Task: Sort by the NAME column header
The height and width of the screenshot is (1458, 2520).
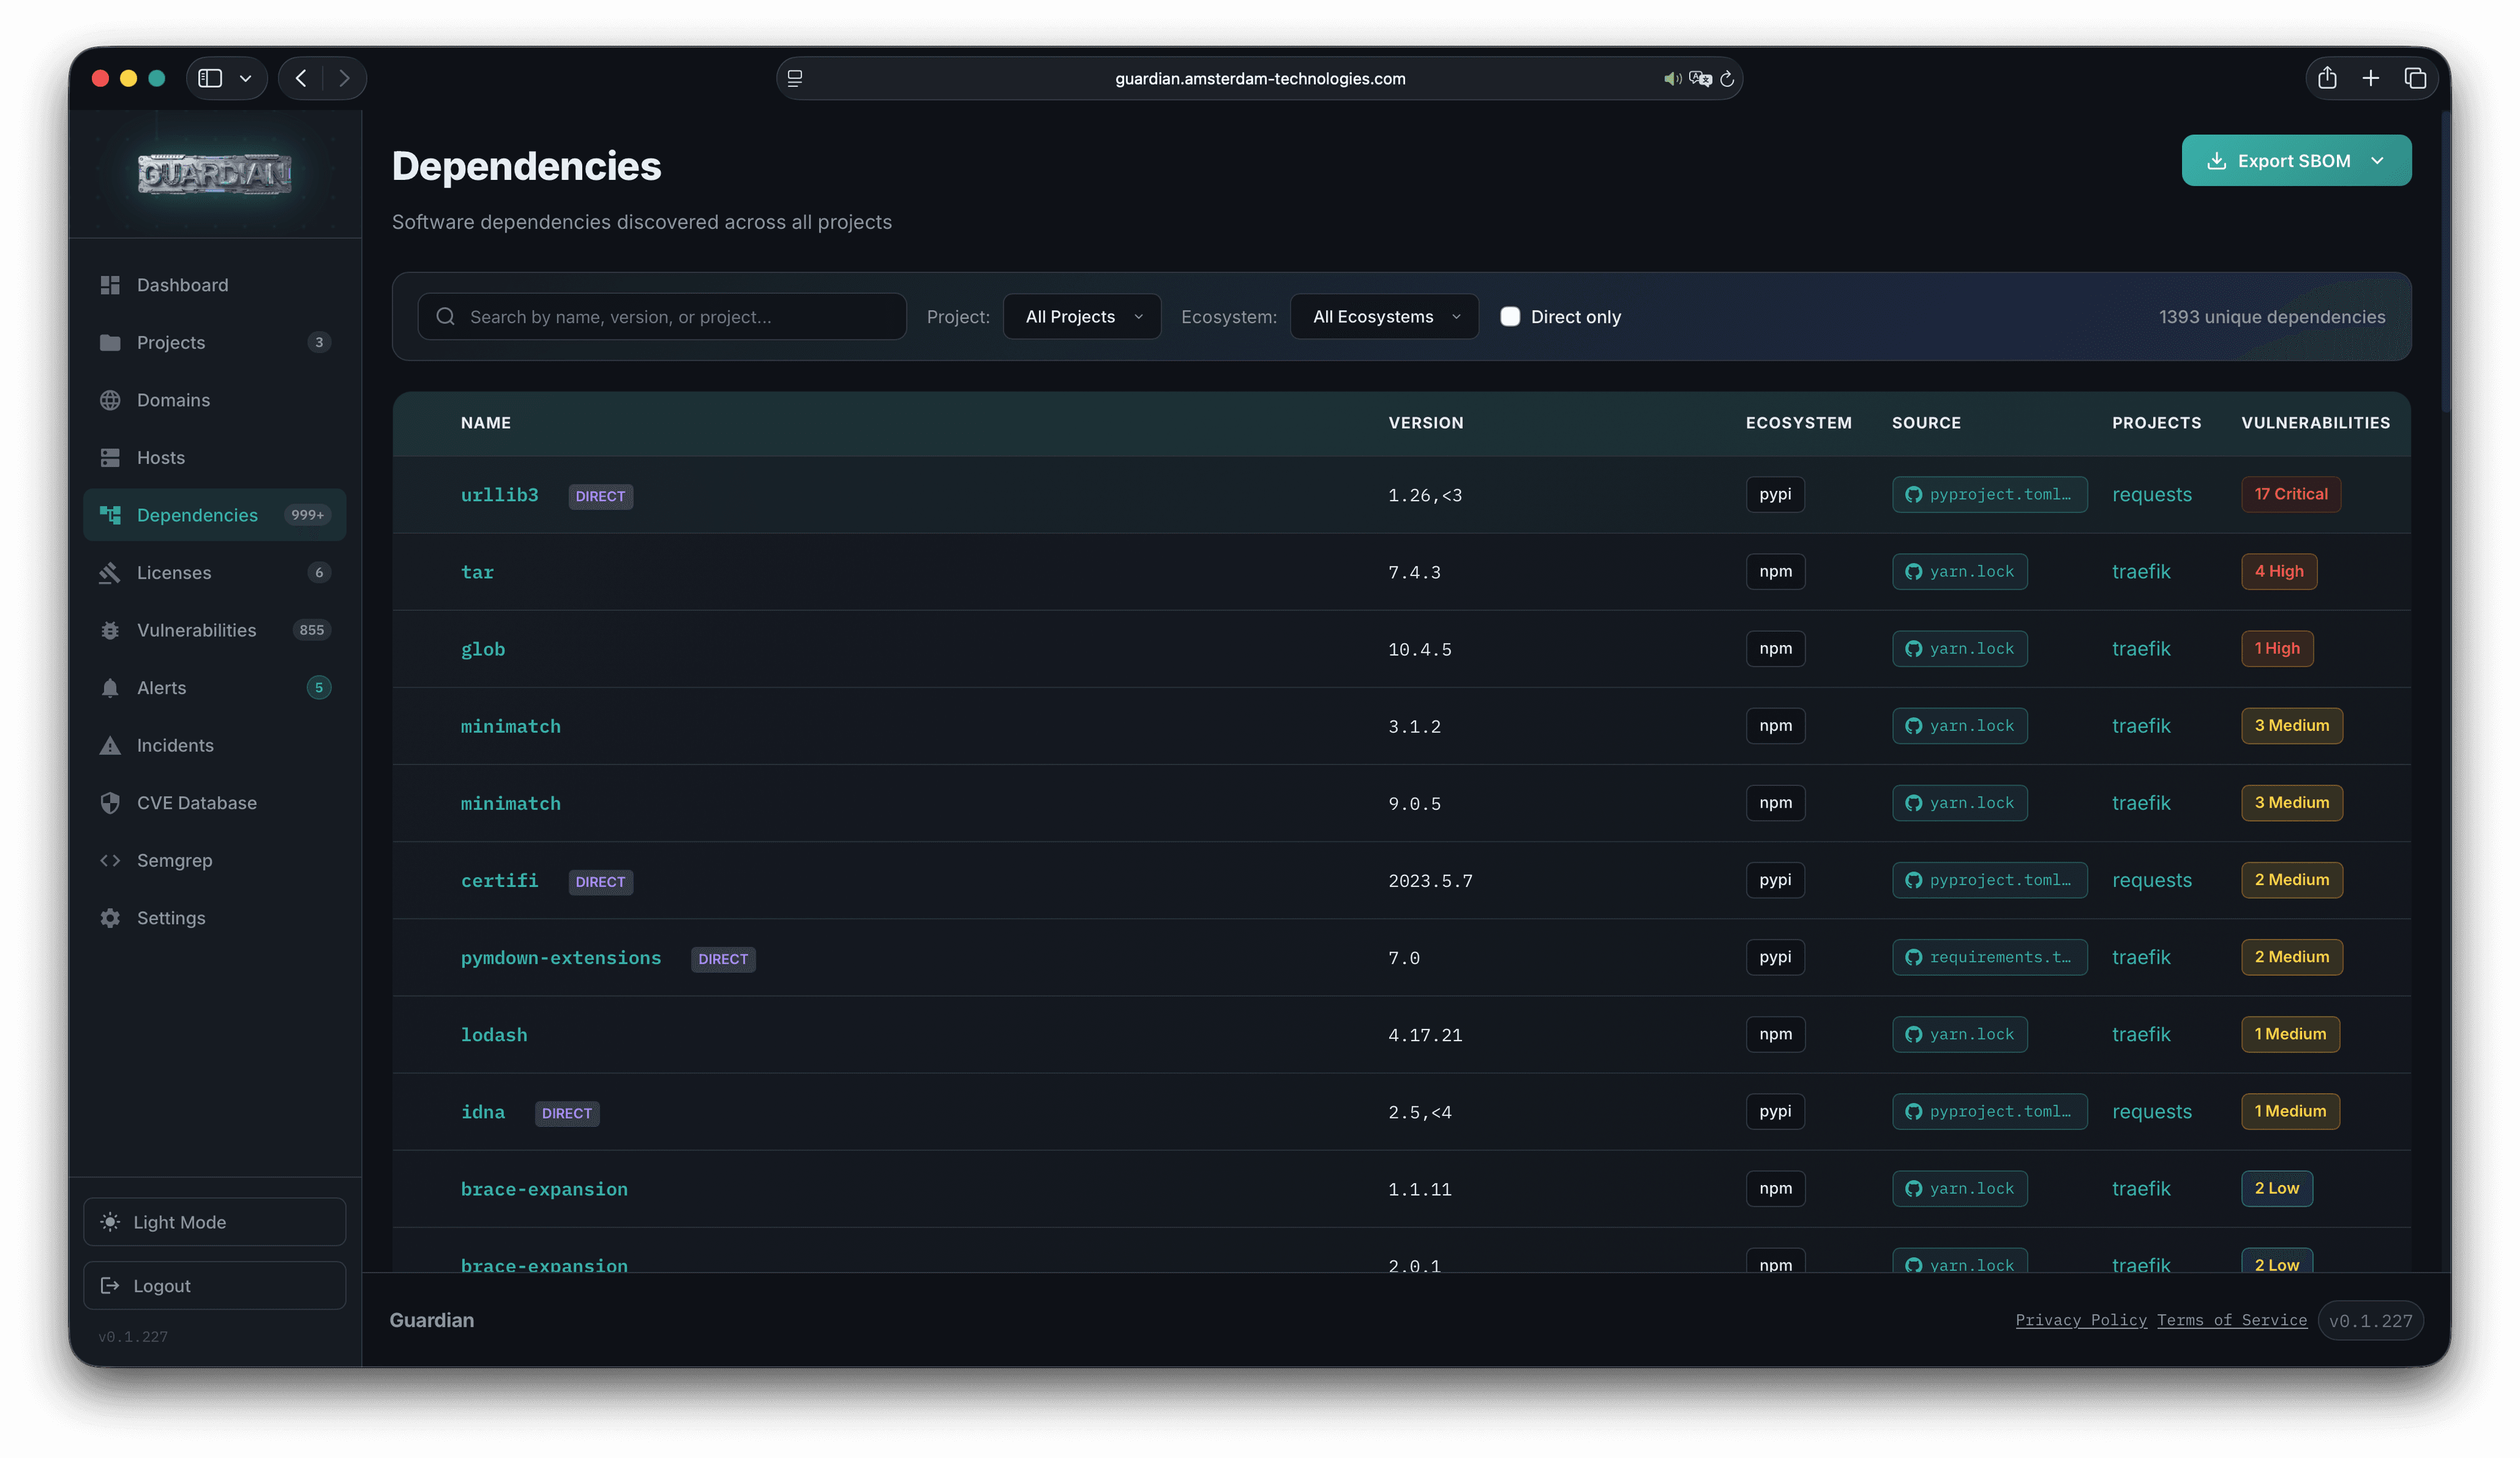Action: (x=486, y=423)
